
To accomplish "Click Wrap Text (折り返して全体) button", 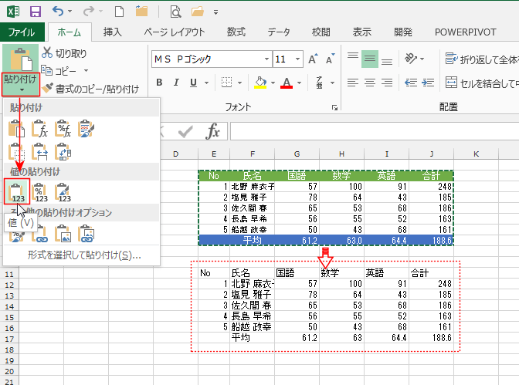I will 479,59.
